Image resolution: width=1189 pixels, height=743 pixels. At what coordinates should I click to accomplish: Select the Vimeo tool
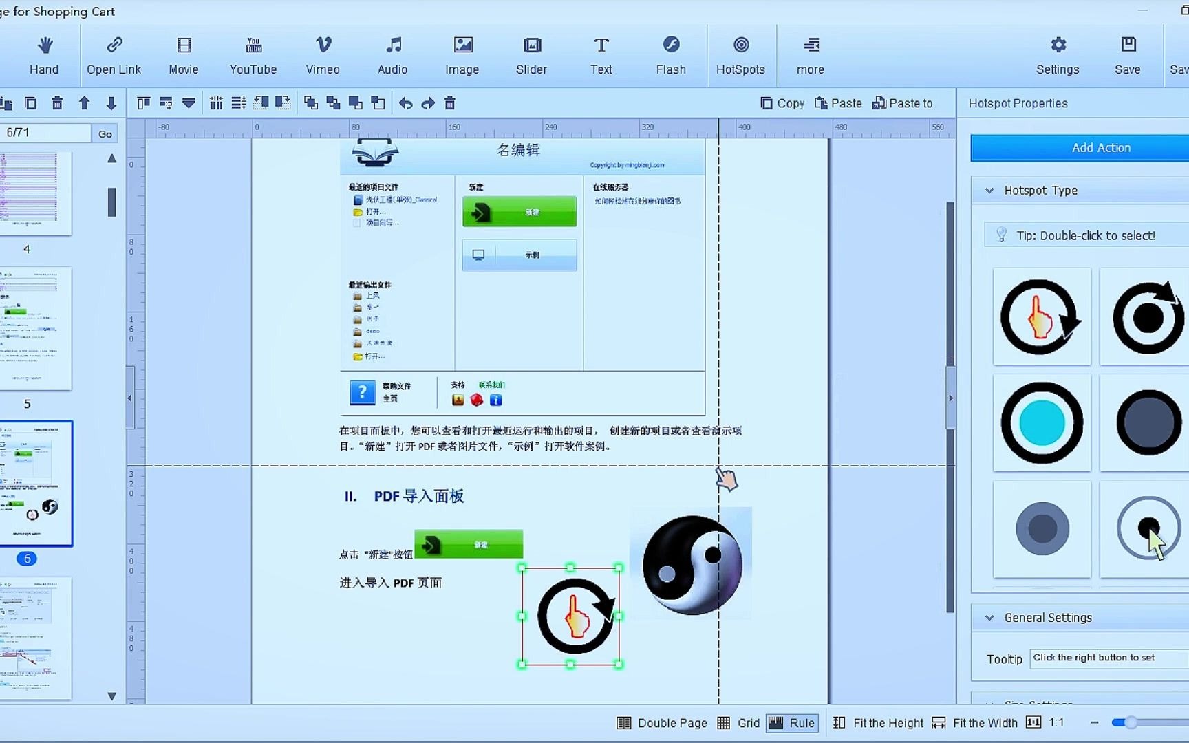[322, 55]
